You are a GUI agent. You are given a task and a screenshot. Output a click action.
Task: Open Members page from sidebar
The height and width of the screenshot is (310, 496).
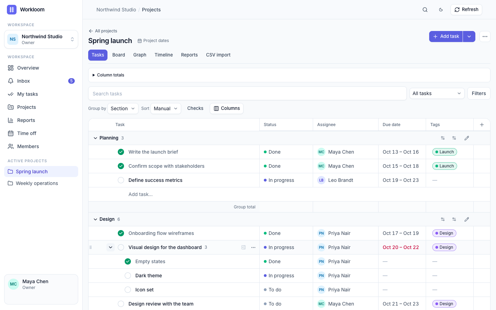pos(41,146)
